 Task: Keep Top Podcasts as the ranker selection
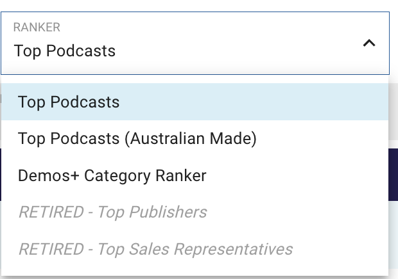point(69,102)
